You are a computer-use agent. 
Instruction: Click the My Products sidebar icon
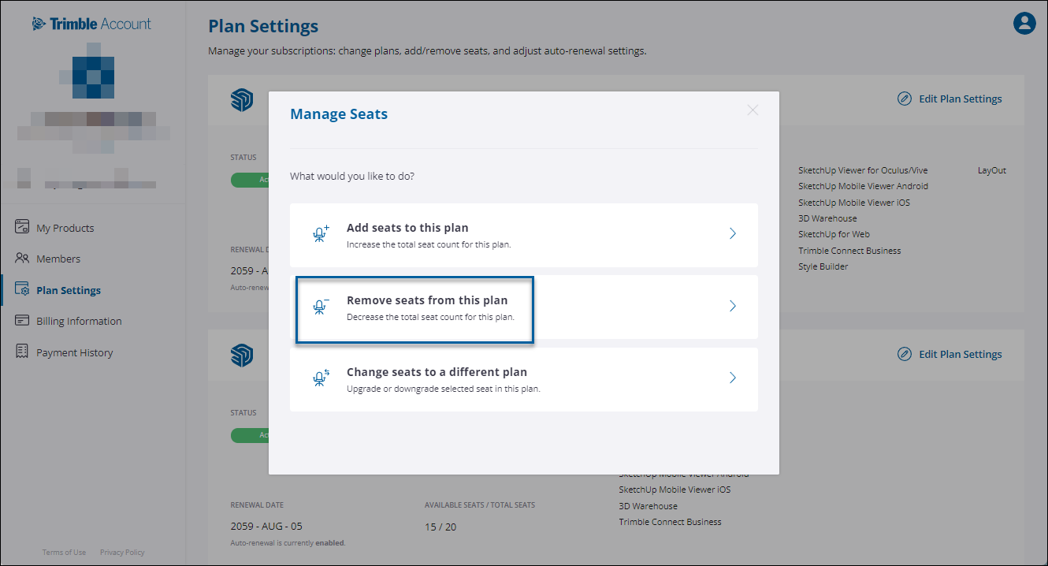[22, 227]
